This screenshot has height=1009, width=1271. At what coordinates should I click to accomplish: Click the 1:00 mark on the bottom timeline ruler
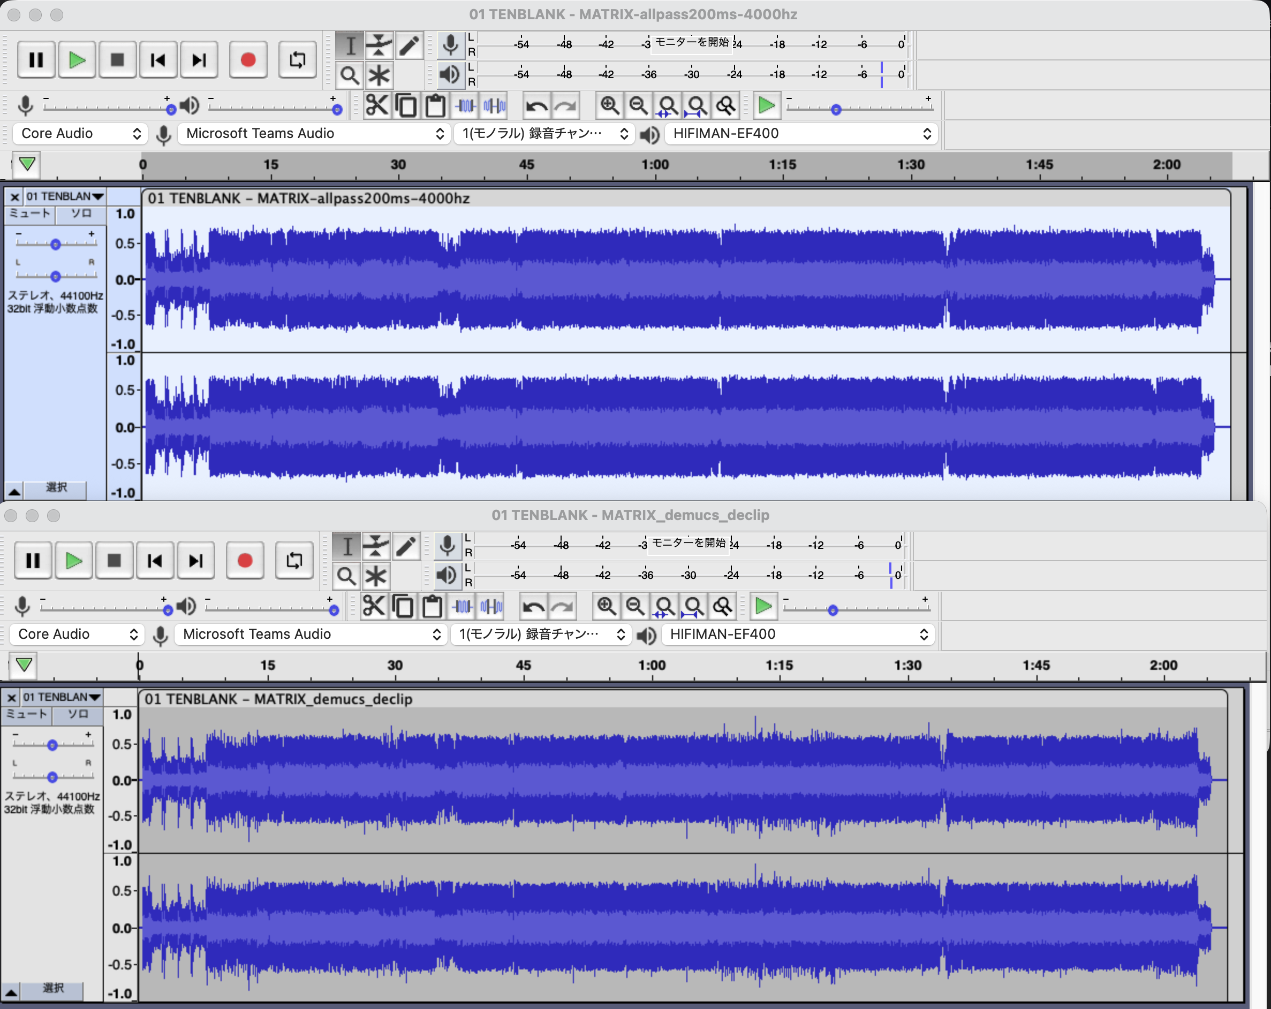652,666
